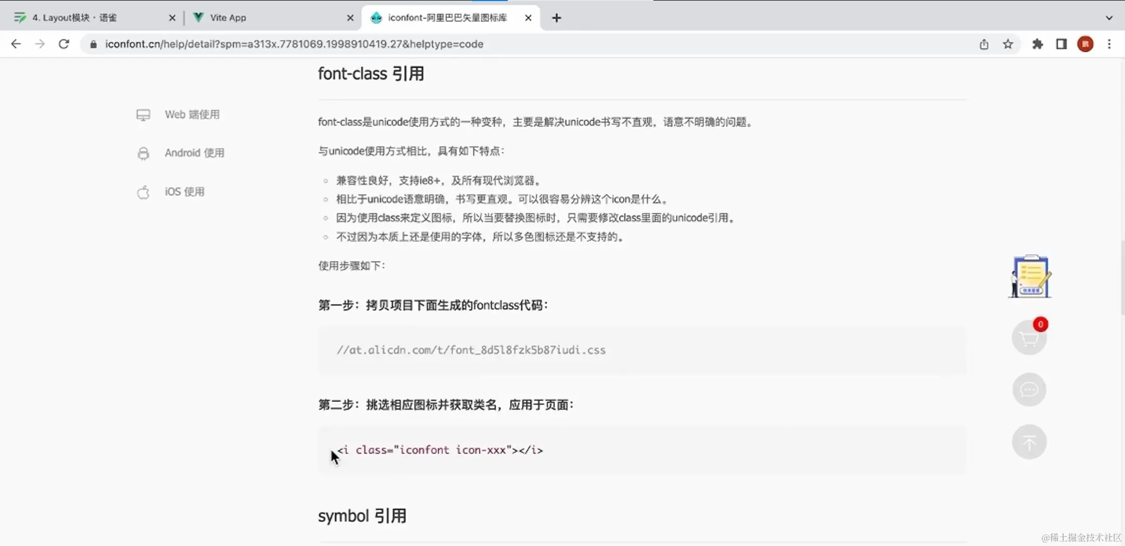
Task: Bookmark this page with the star
Action: (x=1008, y=44)
